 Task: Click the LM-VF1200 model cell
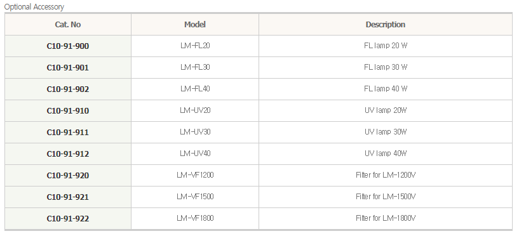195,175
